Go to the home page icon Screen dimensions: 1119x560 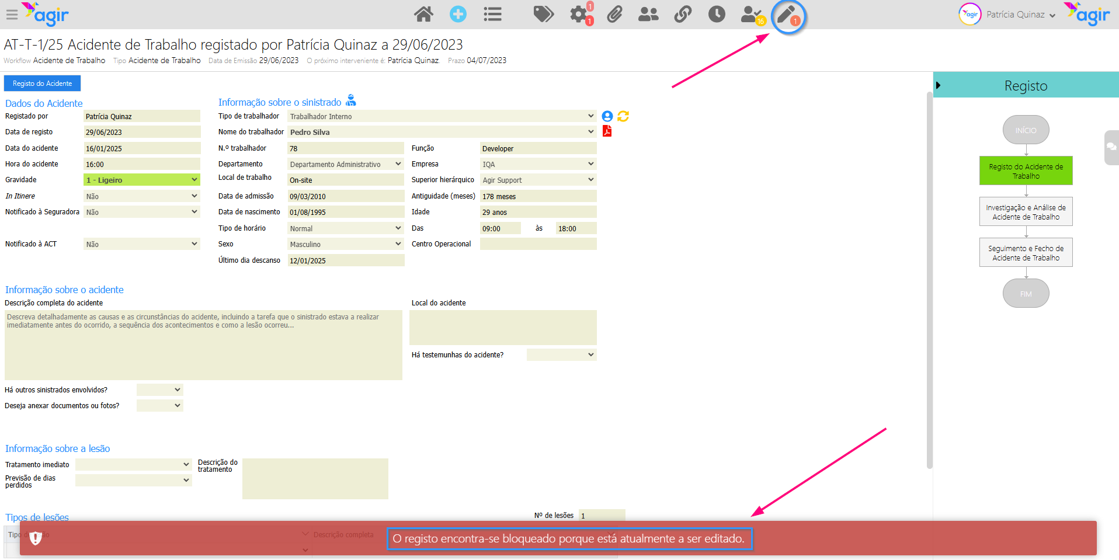(x=423, y=14)
